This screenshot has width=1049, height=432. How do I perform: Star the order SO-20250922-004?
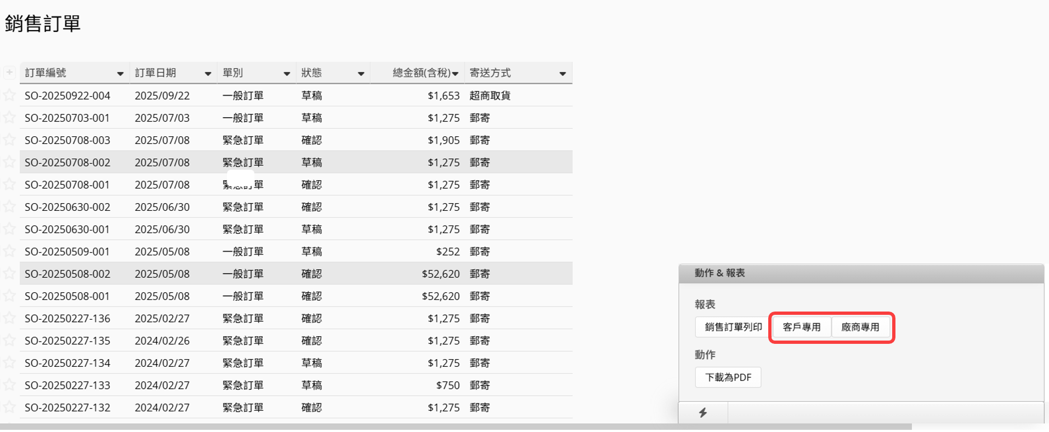[9, 95]
